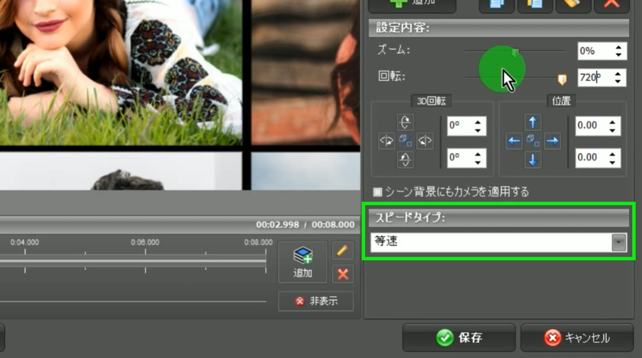642x358 pixels.
Task: Reset 3D rotation with center cube icon
Action: [x=406, y=141]
